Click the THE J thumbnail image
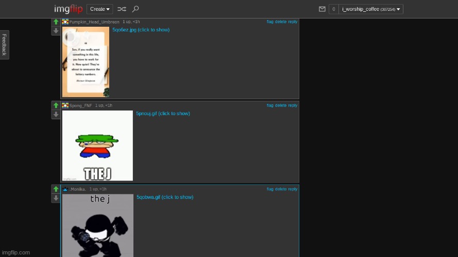This screenshot has width=458, height=257. tap(97, 145)
